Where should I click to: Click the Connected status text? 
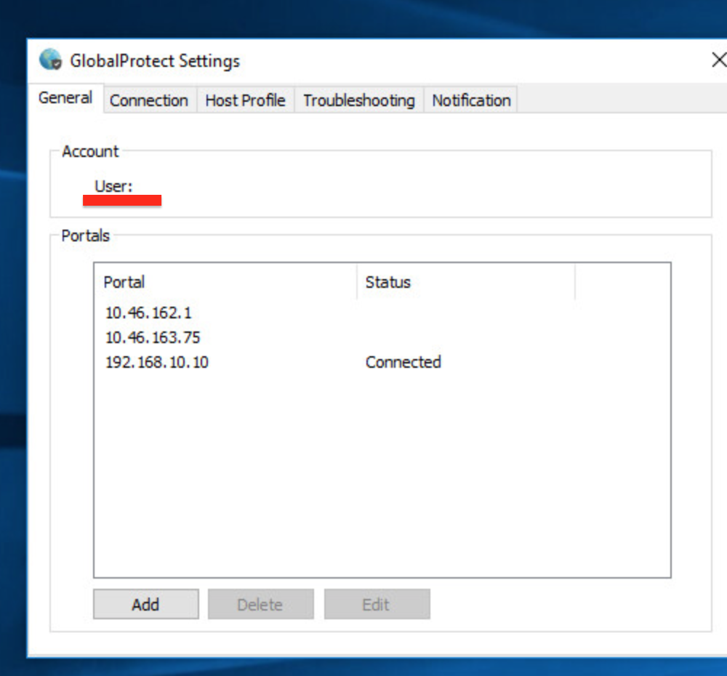[403, 362]
